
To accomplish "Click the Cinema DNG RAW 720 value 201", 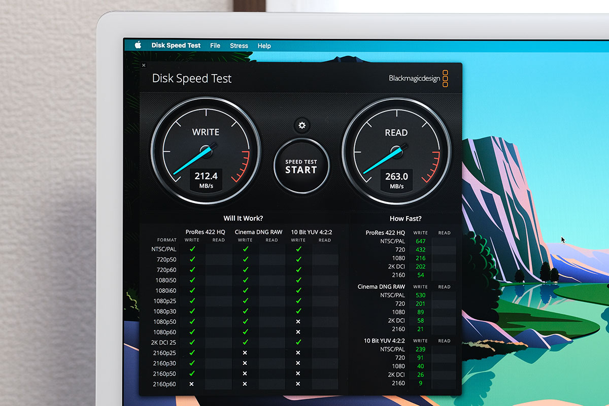I will click(420, 303).
